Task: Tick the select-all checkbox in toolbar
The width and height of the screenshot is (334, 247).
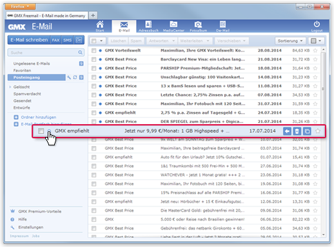Action: (93, 41)
